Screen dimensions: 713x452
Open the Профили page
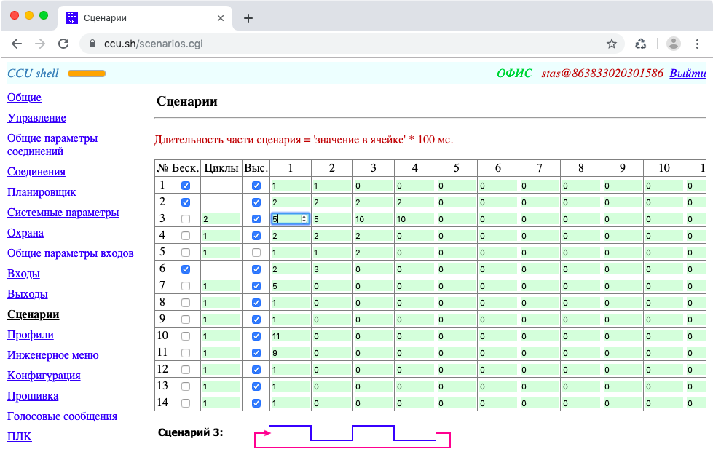pos(31,335)
